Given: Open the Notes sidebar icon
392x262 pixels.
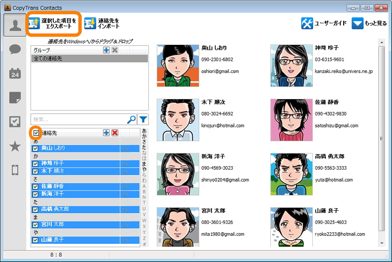Looking at the screenshot, I should (x=15, y=98).
